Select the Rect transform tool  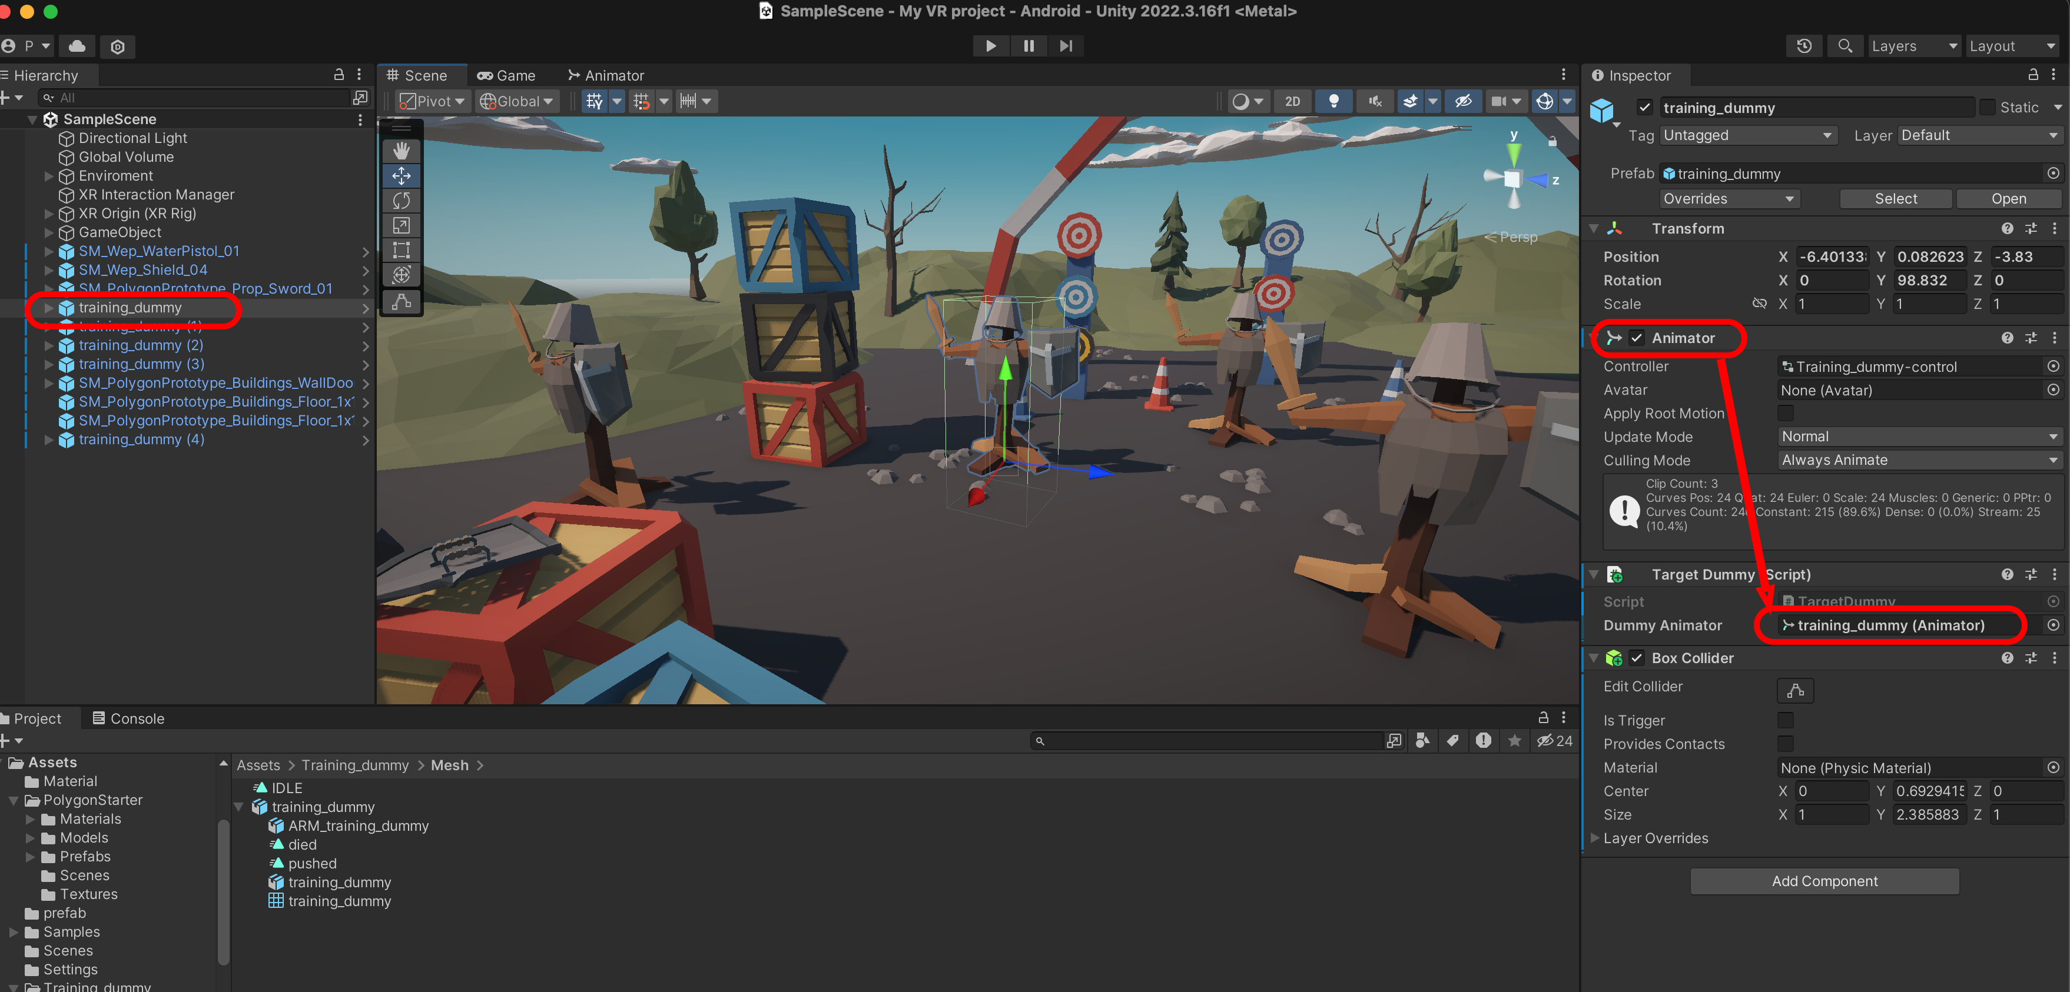[401, 251]
